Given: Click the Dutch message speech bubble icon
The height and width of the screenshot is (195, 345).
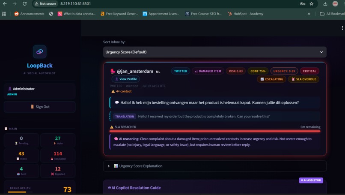Looking at the screenshot, I should click(x=116, y=102).
